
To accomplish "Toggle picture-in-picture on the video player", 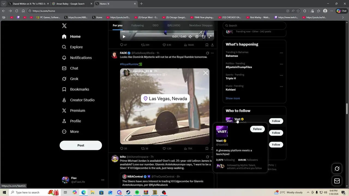I will [x=203, y=37].
